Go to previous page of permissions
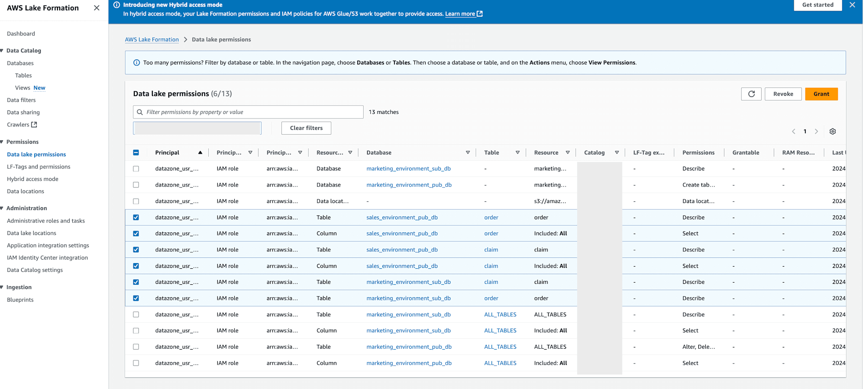The image size is (866, 389). (794, 132)
